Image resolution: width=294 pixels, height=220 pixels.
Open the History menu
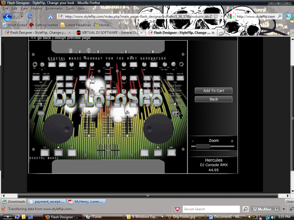[37, 8]
